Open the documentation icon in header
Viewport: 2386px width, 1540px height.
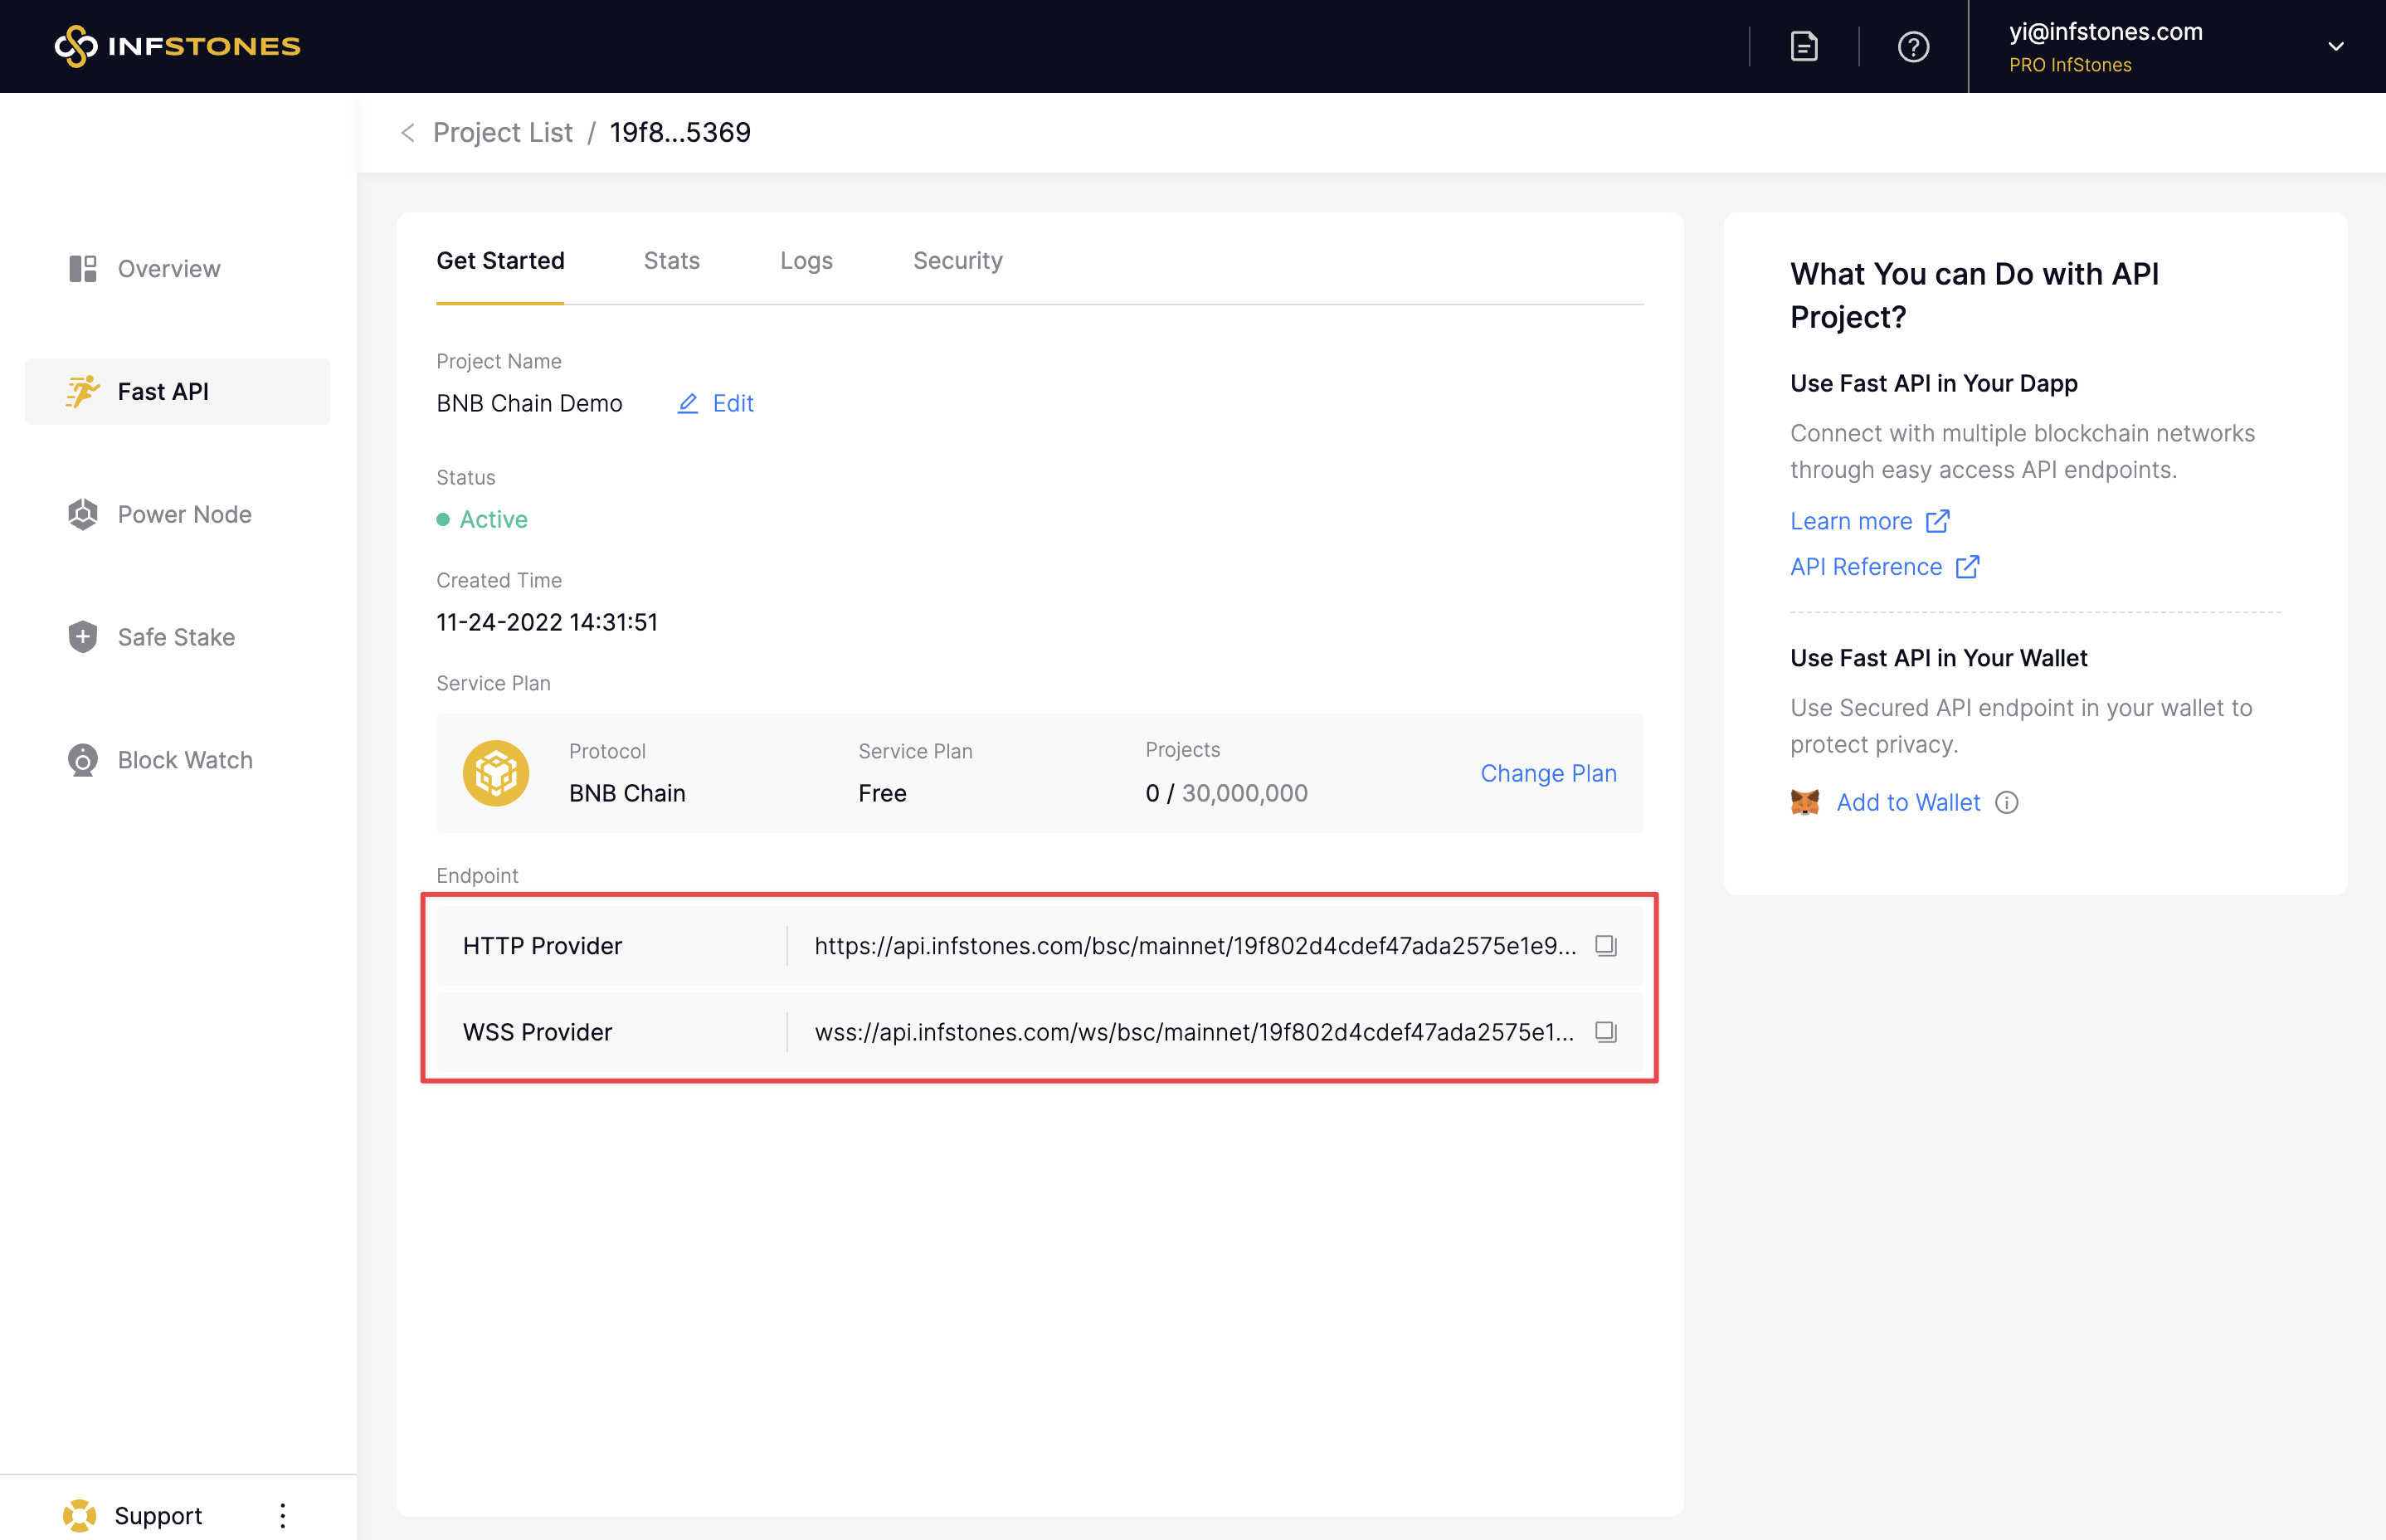pos(1804,46)
